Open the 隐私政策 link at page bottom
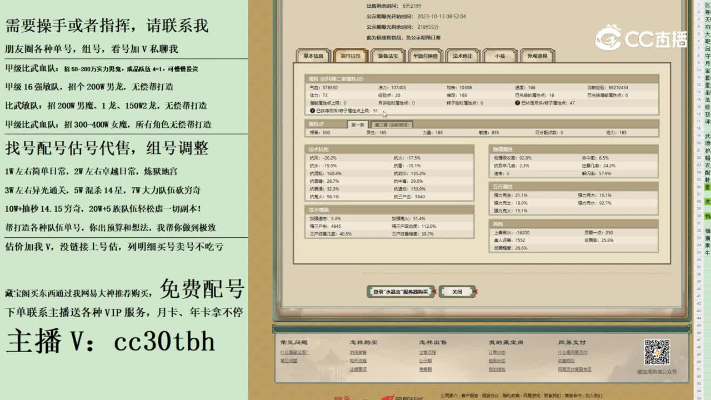711x400 pixels. (510, 396)
